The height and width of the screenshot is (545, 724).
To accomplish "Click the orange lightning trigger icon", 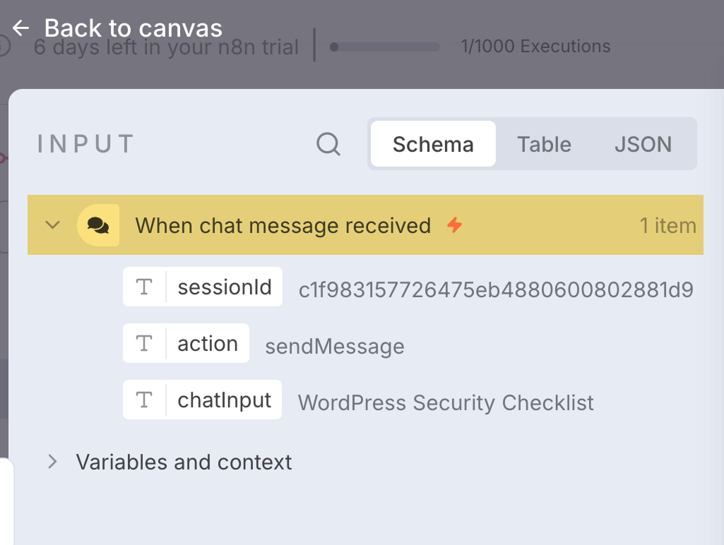I will tap(455, 225).
